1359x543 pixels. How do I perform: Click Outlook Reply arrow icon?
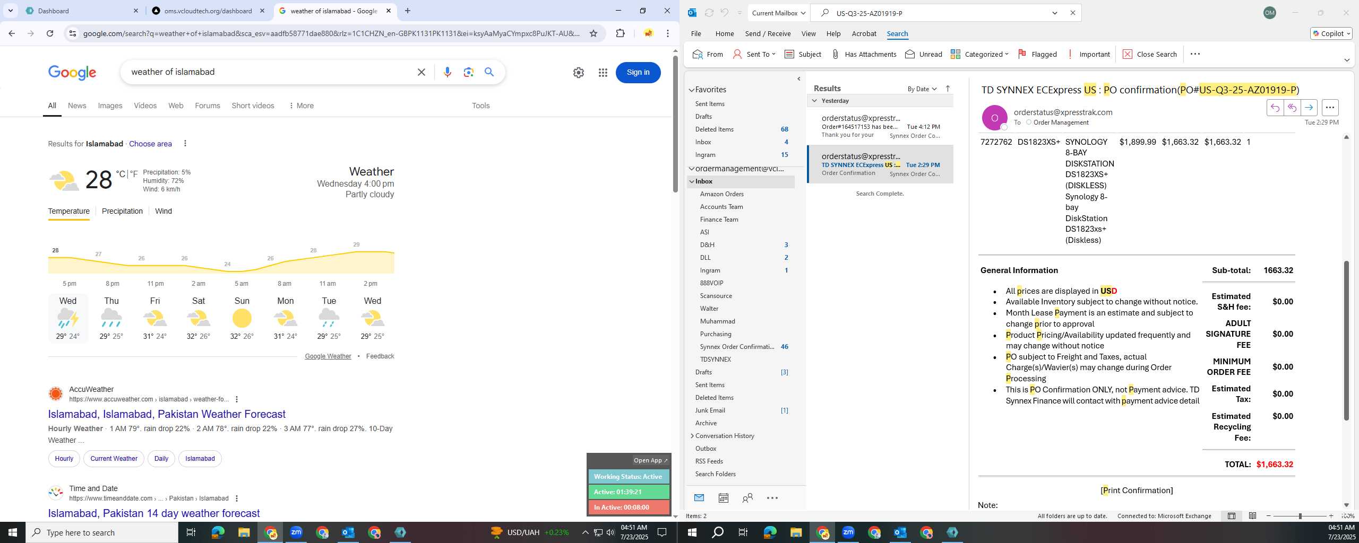point(1275,108)
